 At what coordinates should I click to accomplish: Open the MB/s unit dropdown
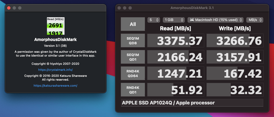click(255, 20)
